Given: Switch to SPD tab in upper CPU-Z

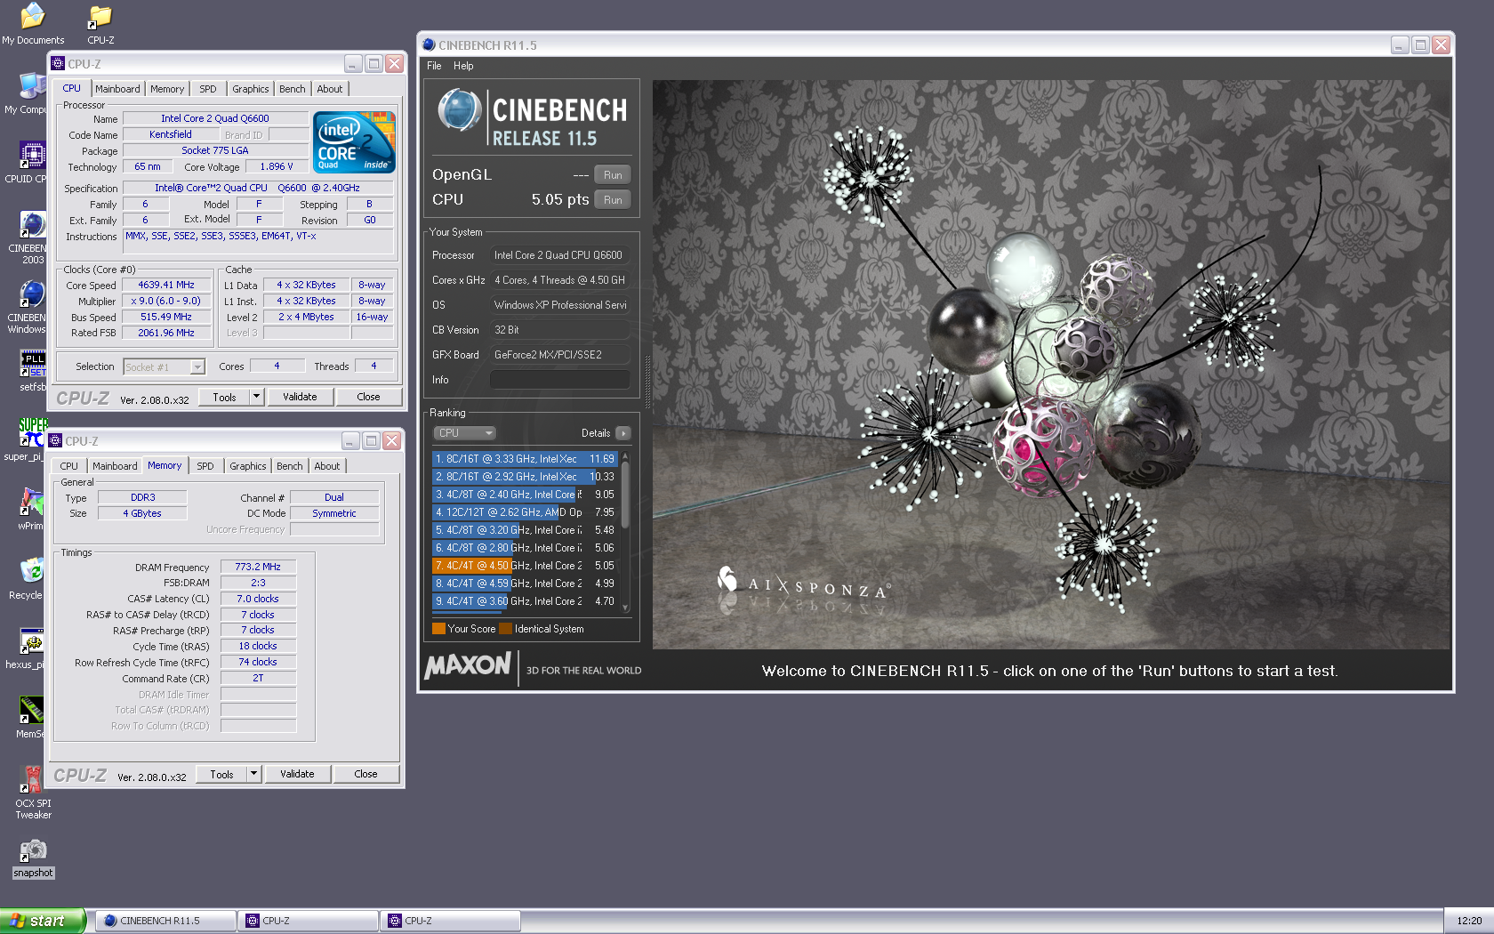Looking at the screenshot, I should coord(207,89).
